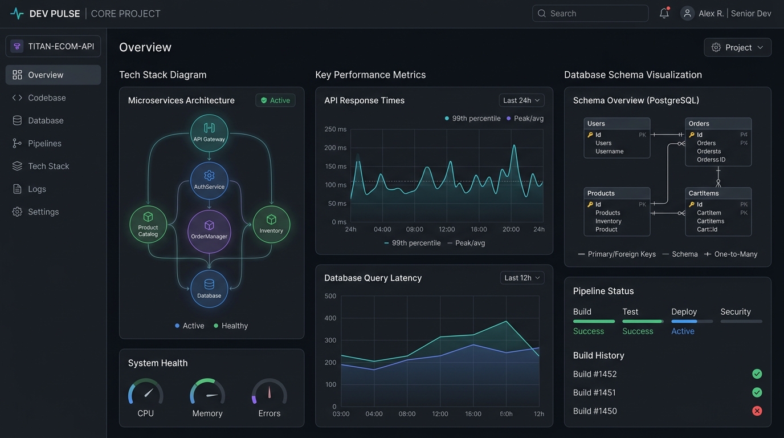
Task: Open Tech Stack section
Action: (53, 166)
